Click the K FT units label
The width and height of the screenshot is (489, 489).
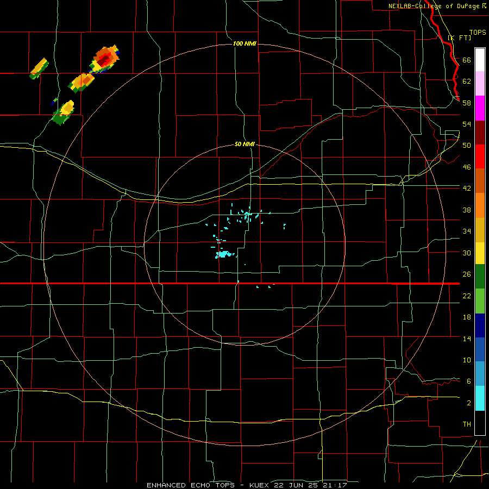coord(460,37)
